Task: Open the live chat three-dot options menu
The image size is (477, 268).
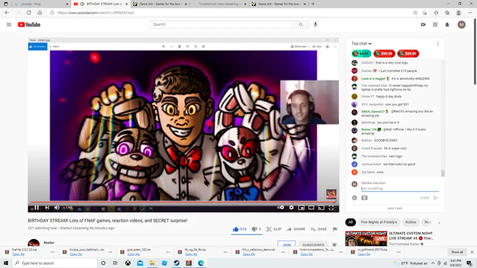Action: 438,44
